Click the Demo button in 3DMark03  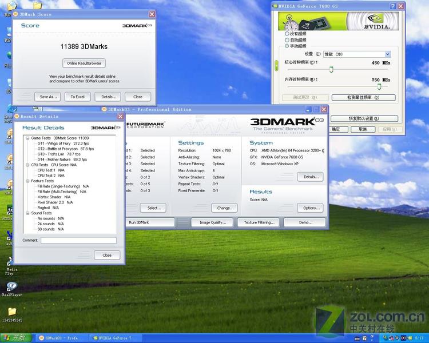click(304, 222)
